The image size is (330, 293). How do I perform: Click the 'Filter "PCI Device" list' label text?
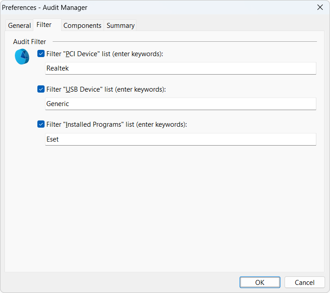tap(104, 54)
